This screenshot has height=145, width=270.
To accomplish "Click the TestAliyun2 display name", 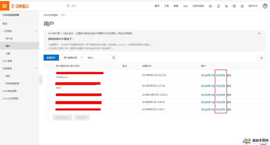I will (62, 77).
